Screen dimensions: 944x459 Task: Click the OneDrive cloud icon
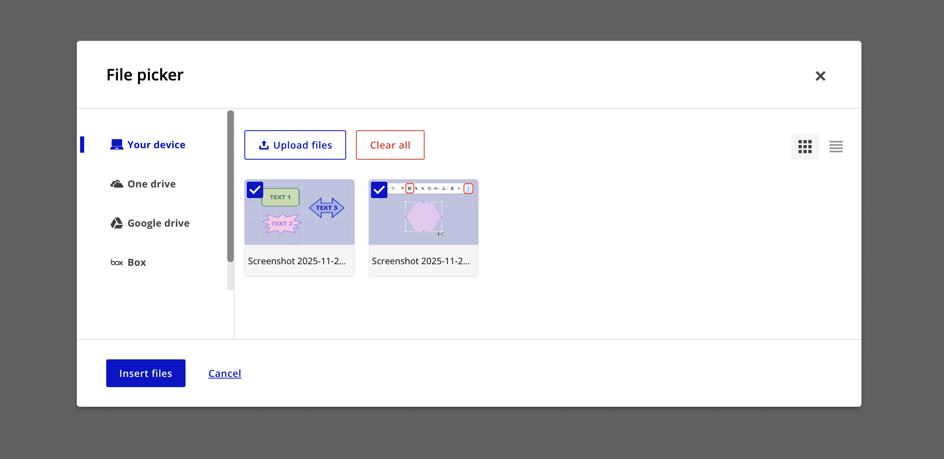point(116,184)
